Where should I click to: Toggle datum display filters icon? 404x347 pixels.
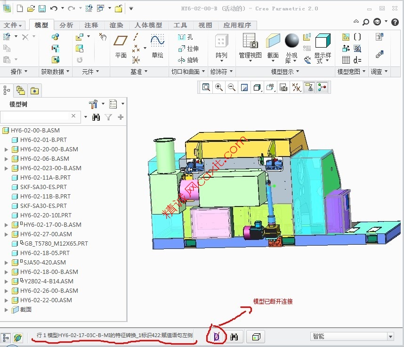pos(296,88)
